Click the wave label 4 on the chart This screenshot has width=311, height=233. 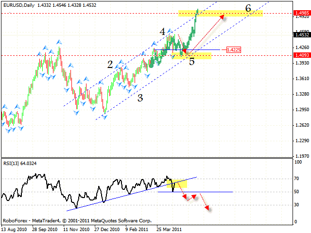[x=163, y=32]
